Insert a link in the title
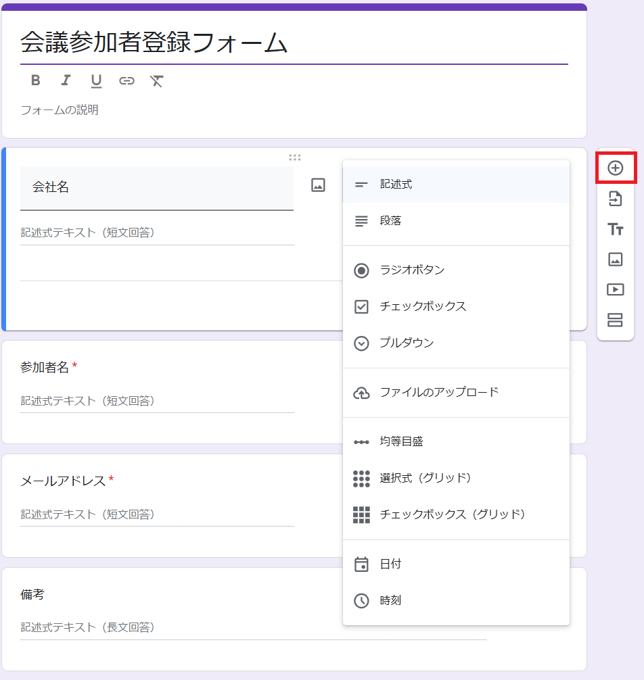 click(127, 81)
